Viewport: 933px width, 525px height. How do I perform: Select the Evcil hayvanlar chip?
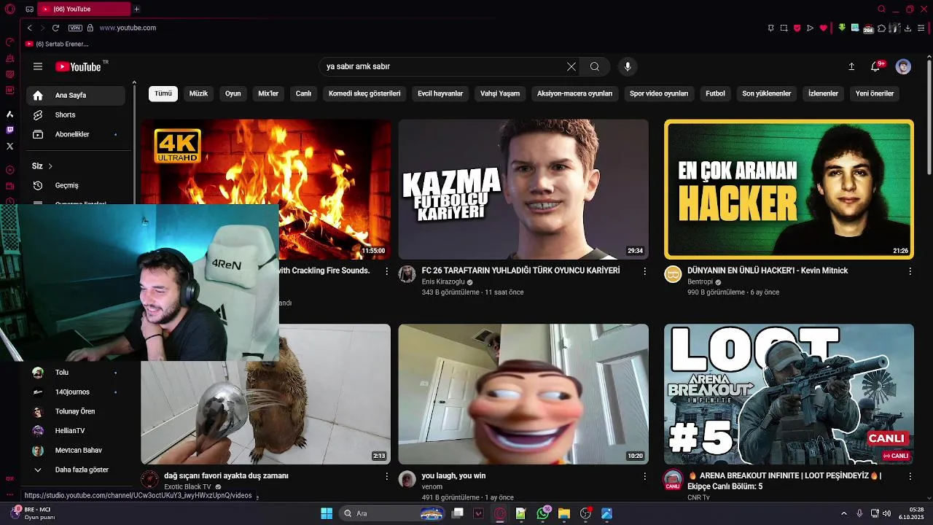[440, 93]
